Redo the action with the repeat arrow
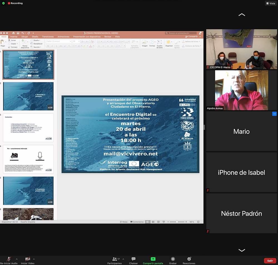Viewport: 278px width, 265px height. 29,33
